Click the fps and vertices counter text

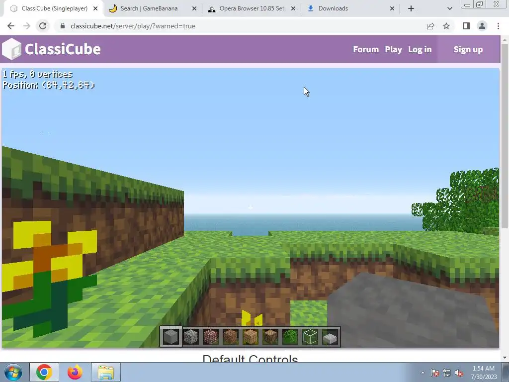[x=38, y=75]
